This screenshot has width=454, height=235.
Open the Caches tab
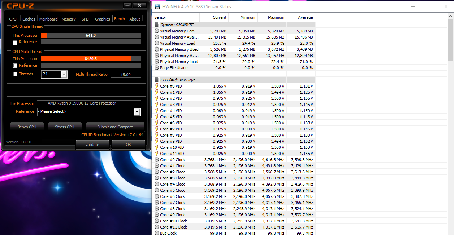tap(29, 19)
